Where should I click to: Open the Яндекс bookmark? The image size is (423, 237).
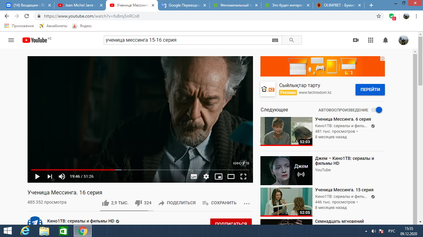pos(82,26)
